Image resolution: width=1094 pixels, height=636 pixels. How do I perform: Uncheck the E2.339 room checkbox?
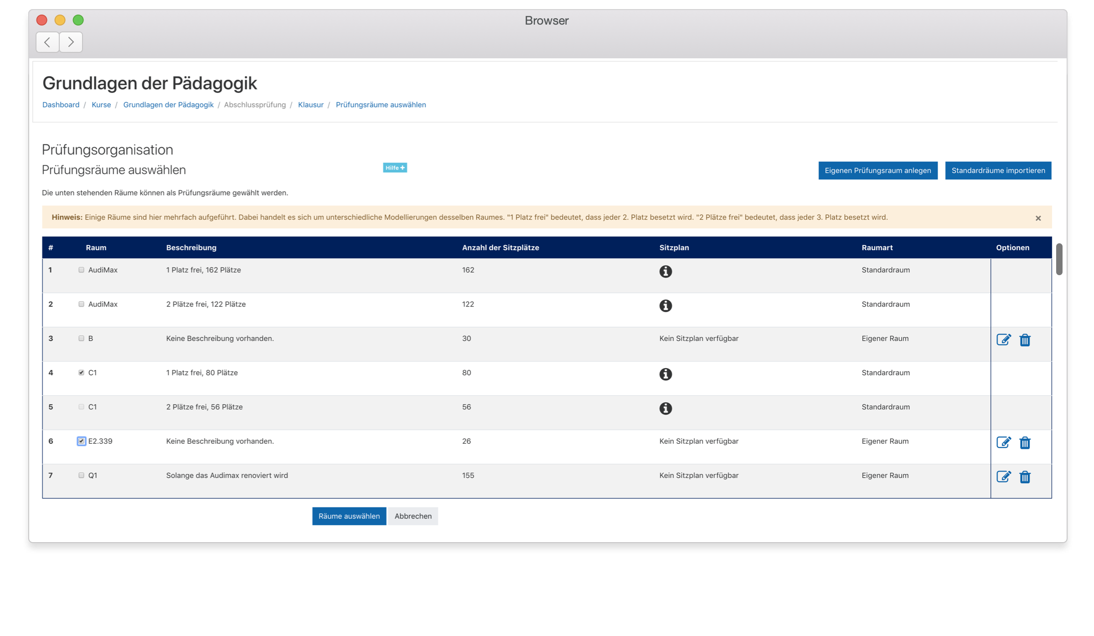[x=81, y=441]
